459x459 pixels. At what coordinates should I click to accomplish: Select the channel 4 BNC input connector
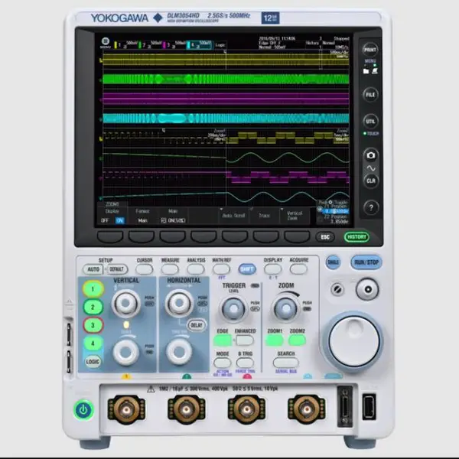click(x=307, y=409)
